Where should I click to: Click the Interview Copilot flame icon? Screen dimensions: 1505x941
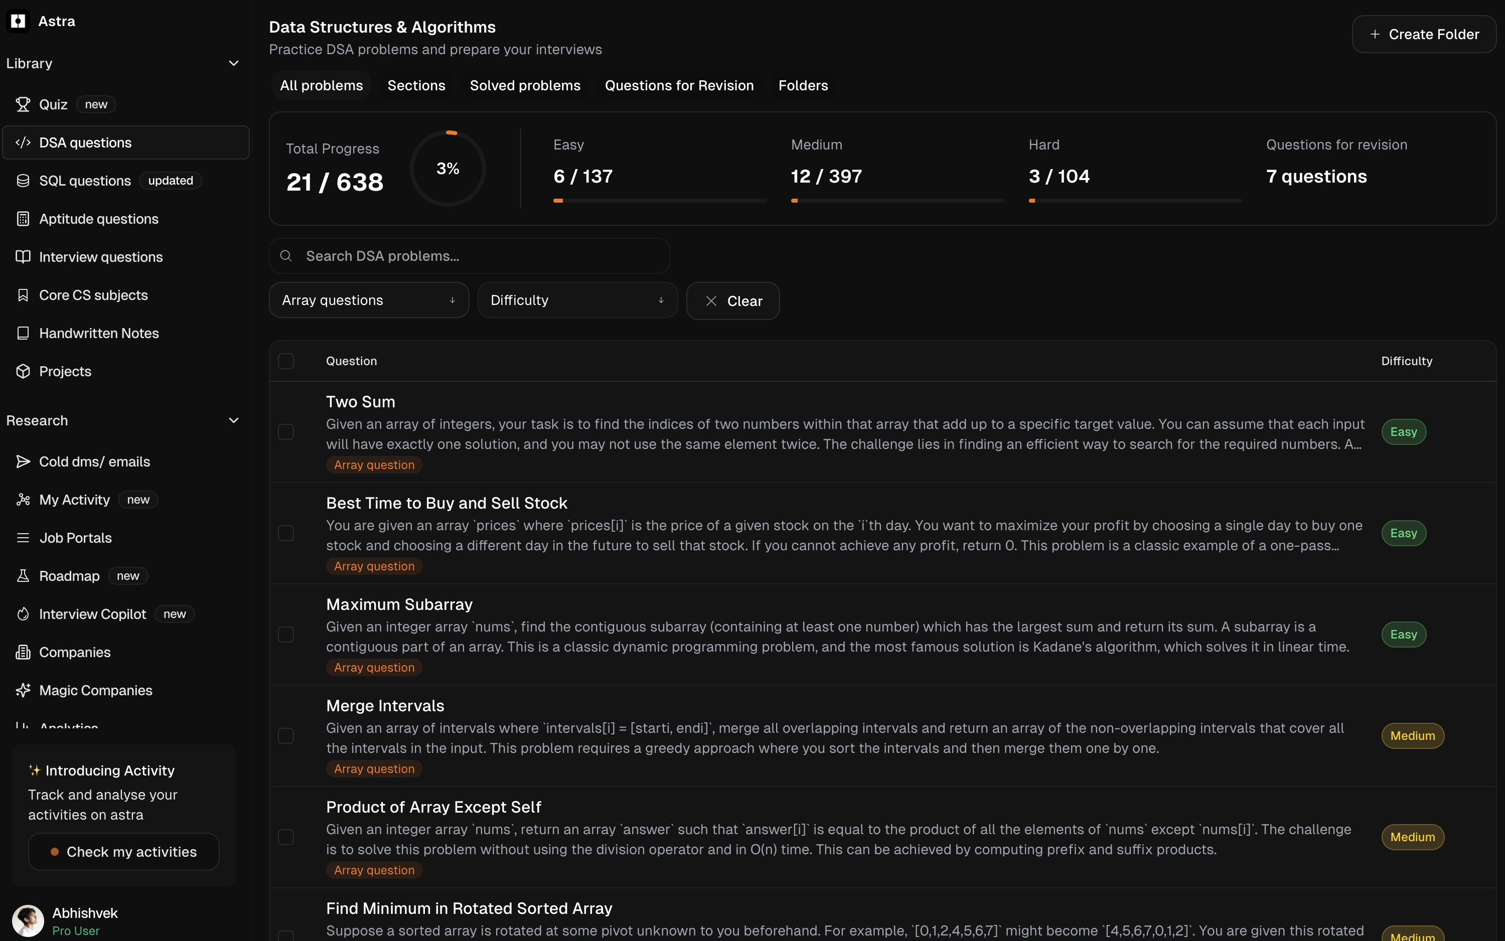23,614
